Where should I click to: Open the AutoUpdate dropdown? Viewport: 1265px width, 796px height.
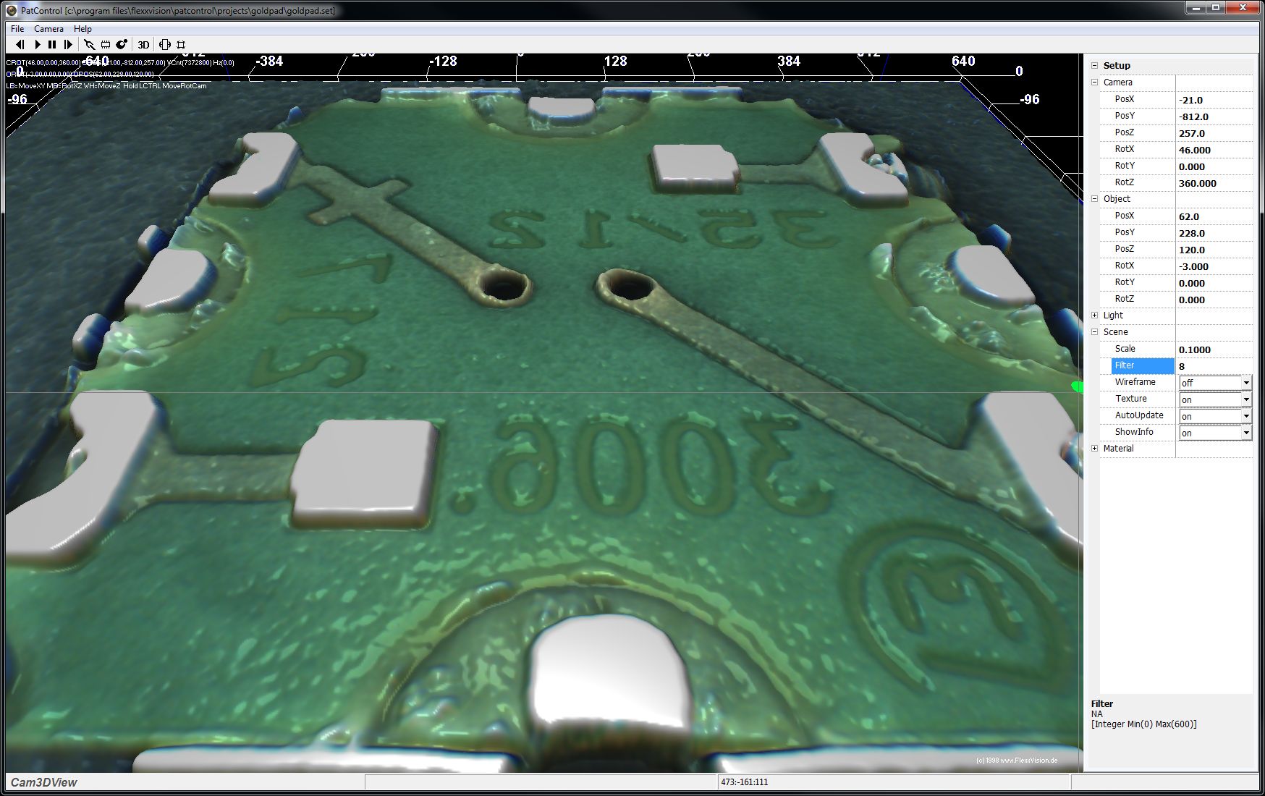[1246, 416]
